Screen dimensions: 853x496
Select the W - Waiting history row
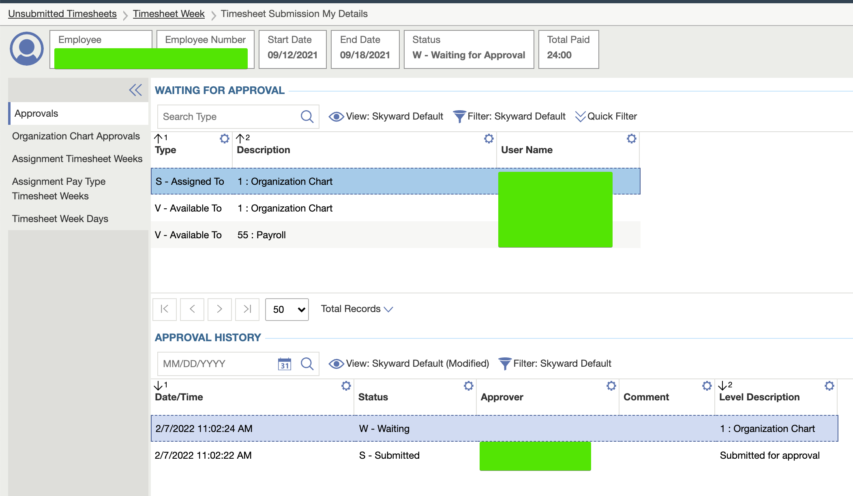tap(495, 428)
